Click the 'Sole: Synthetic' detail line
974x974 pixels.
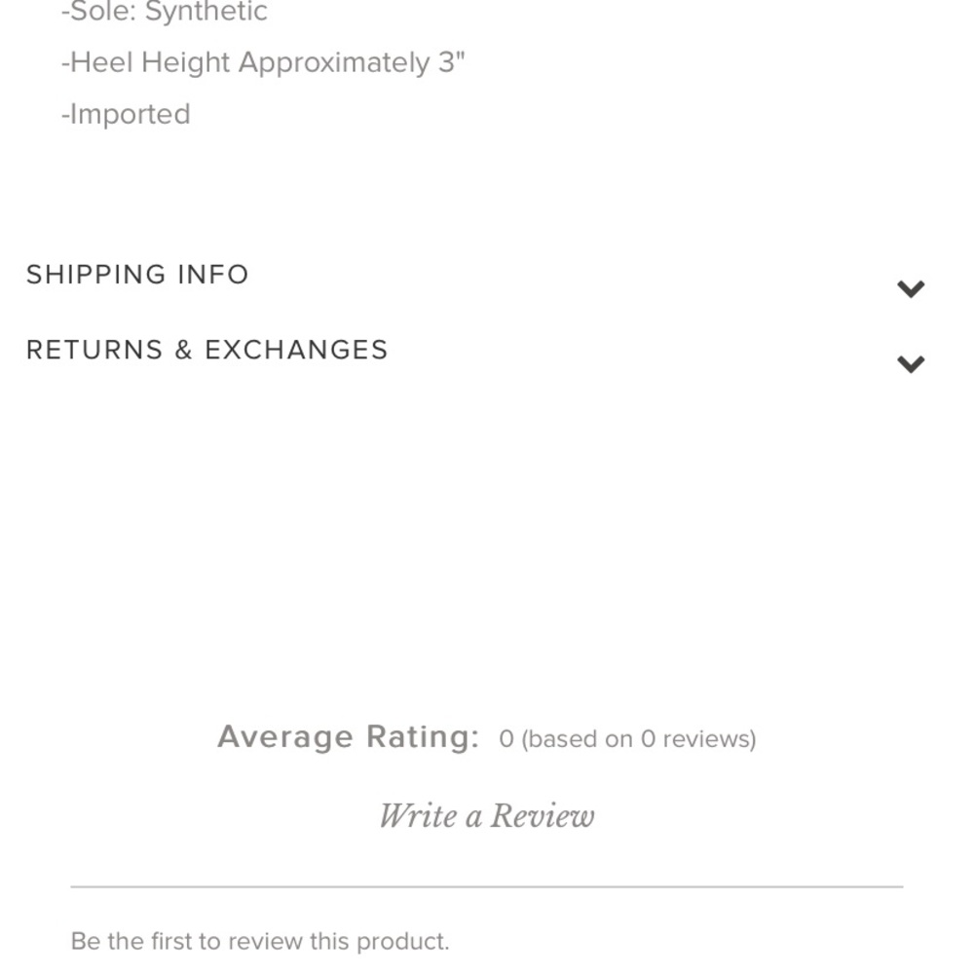164,13
